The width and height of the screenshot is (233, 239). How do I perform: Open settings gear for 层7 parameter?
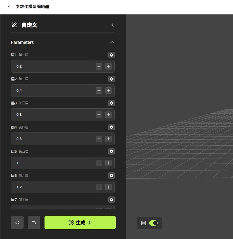coord(112,200)
